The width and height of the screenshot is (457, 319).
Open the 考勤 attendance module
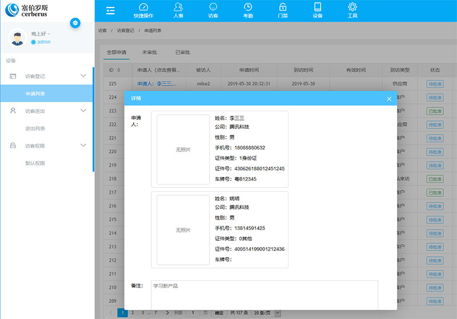[x=247, y=10]
